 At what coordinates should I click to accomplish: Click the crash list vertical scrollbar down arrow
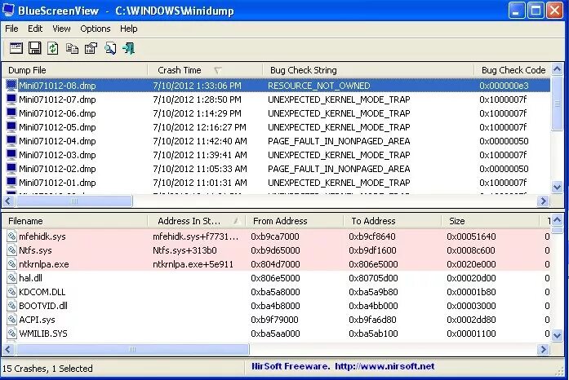pyautogui.click(x=557, y=187)
